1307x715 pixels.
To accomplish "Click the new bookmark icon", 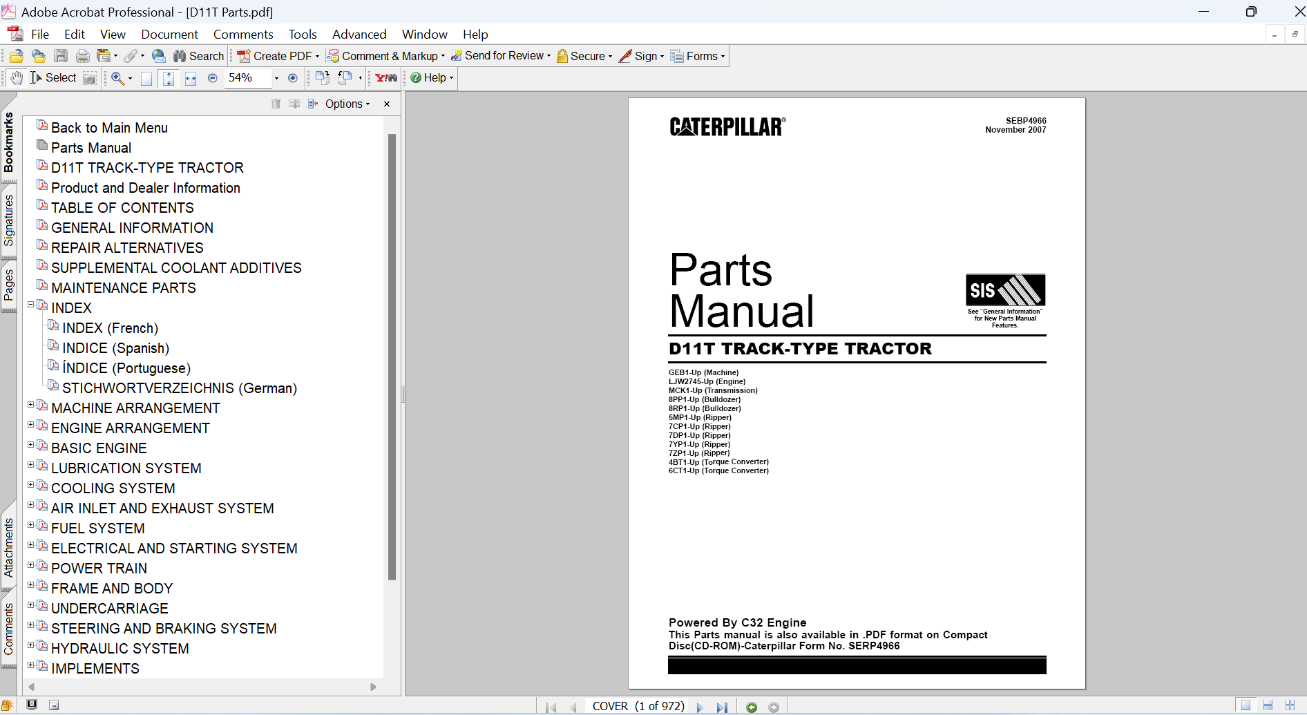I will [294, 104].
